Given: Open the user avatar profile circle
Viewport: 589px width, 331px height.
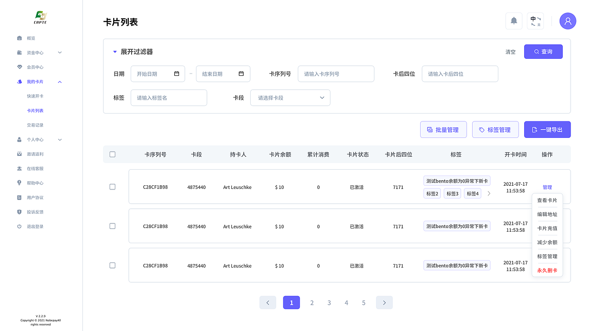Looking at the screenshot, I should (x=567, y=21).
